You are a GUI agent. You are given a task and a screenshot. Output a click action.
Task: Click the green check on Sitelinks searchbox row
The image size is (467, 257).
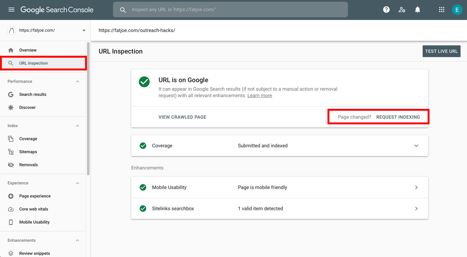coord(143,208)
